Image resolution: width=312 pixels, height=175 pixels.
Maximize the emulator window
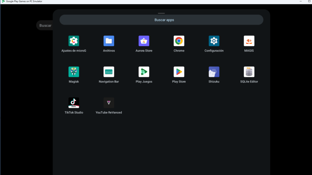[309, 1]
